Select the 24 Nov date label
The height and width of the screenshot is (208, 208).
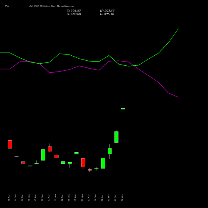click(x=69, y=198)
